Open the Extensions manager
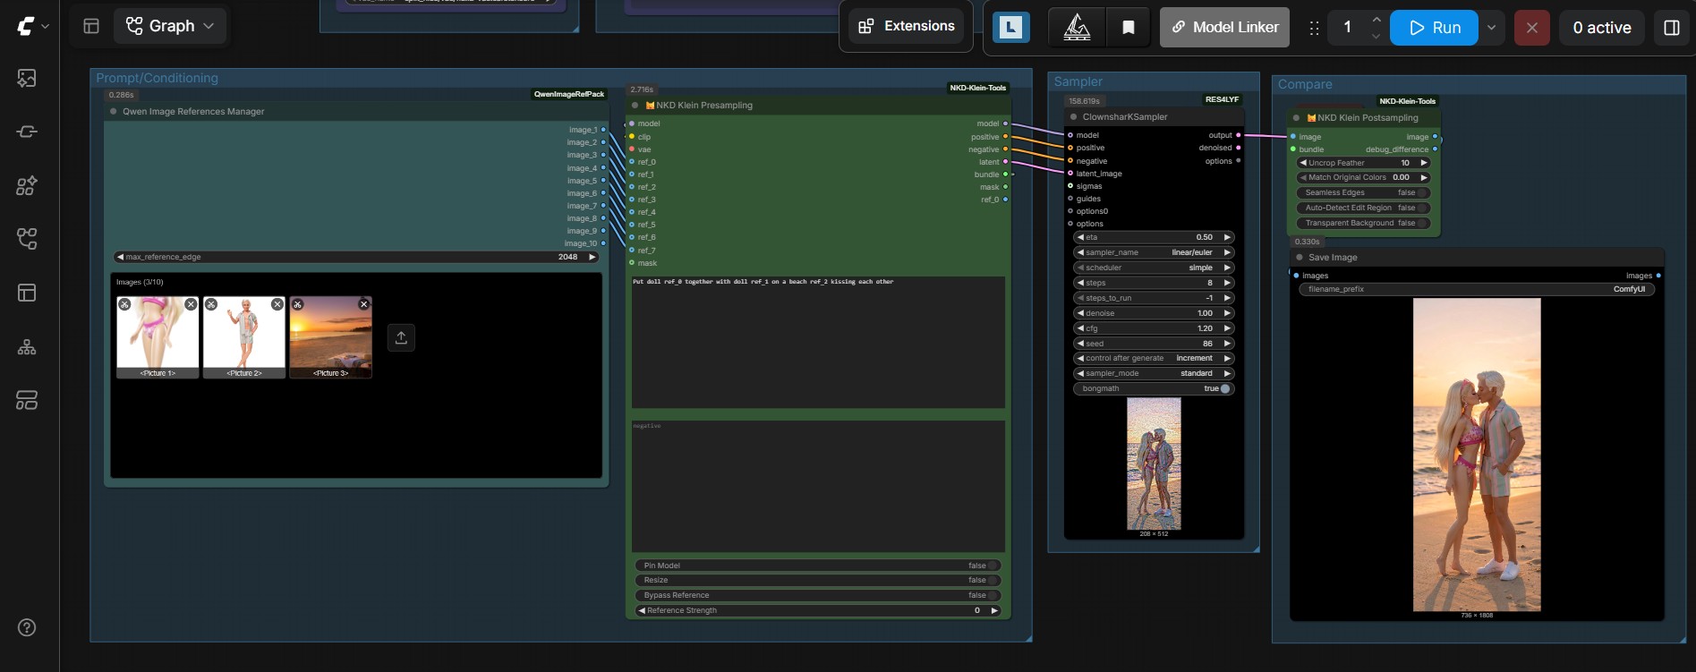Viewport: 1696px width, 672px height. pos(907,26)
